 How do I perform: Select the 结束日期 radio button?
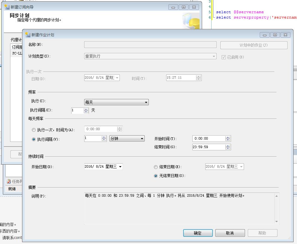pyautogui.click(x=156, y=167)
